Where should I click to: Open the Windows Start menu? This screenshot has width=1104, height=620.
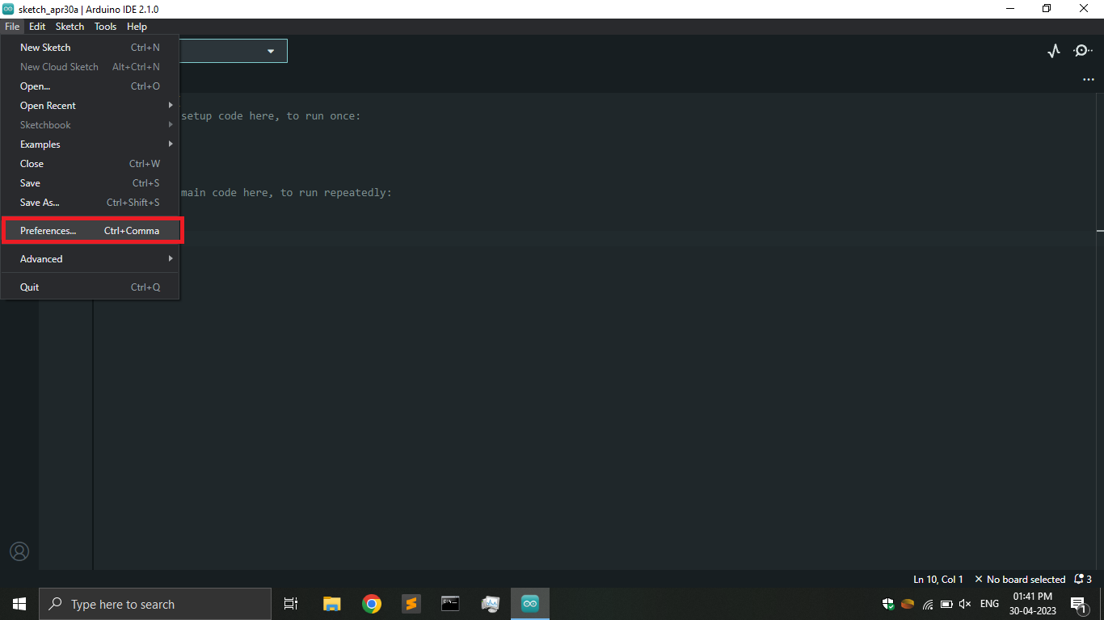click(19, 603)
